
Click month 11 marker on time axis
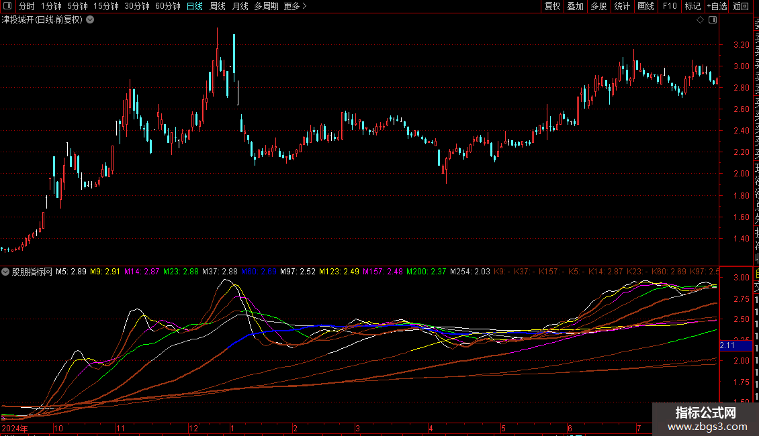coord(121,428)
